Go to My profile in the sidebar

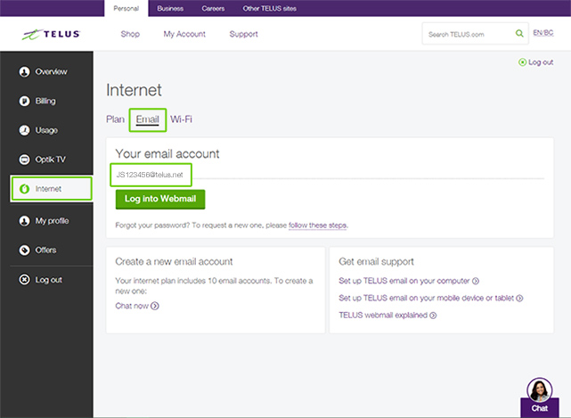pos(52,221)
